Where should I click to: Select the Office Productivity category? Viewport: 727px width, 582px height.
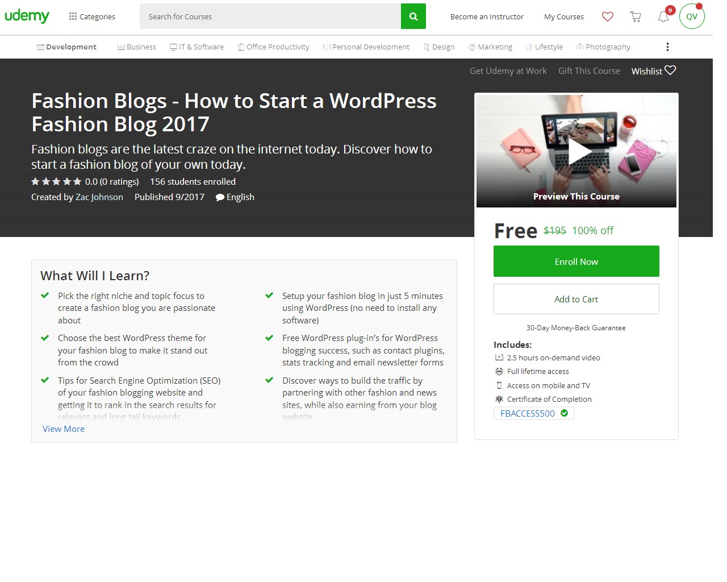[274, 47]
